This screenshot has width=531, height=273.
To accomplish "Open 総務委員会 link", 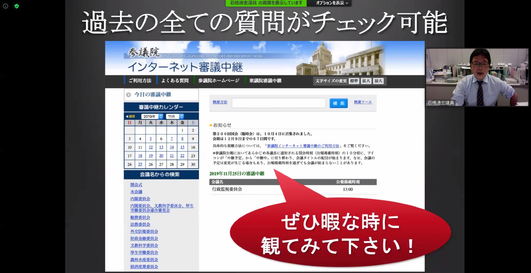I will click(x=140, y=217).
